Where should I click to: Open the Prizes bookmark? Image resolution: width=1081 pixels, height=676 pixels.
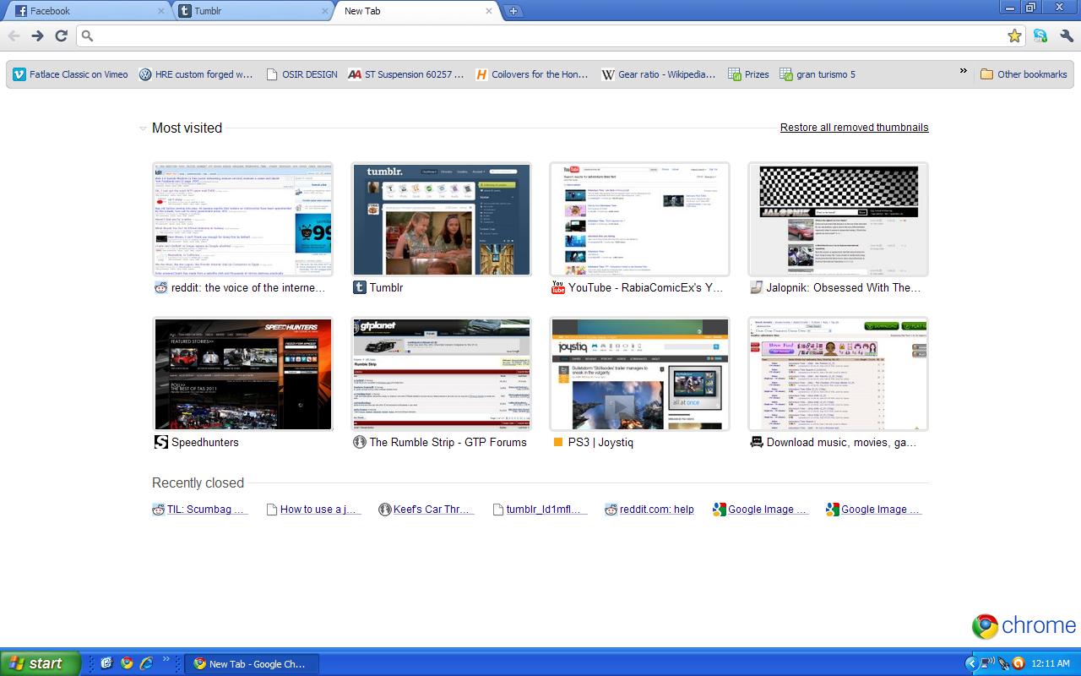[x=749, y=74]
